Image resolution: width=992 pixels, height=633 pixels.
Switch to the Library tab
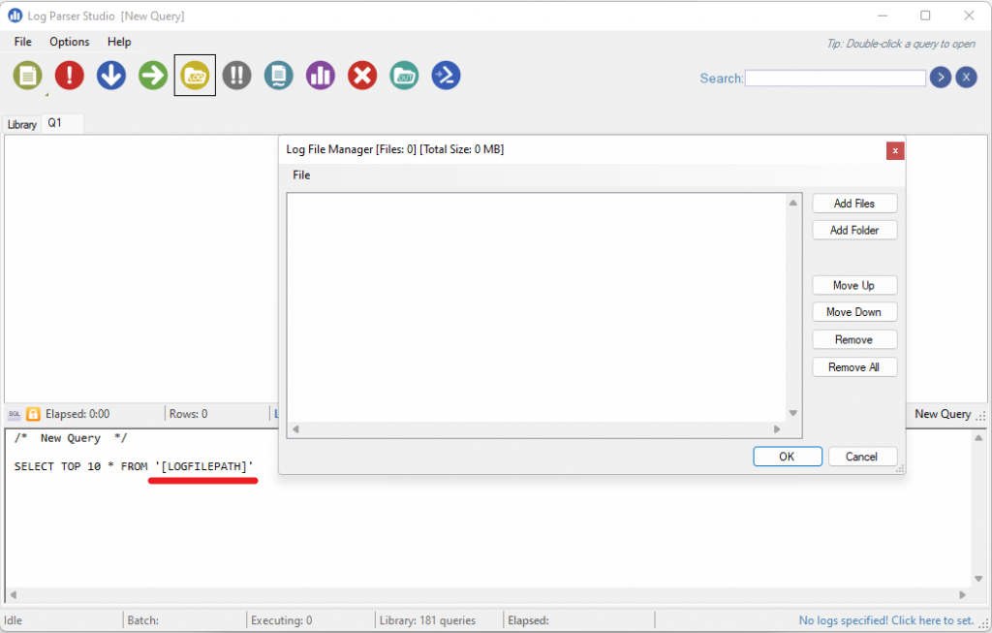point(22,125)
